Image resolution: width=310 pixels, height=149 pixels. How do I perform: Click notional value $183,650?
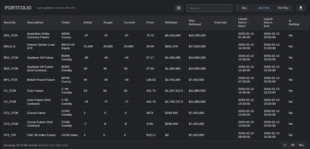pos(172,113)
